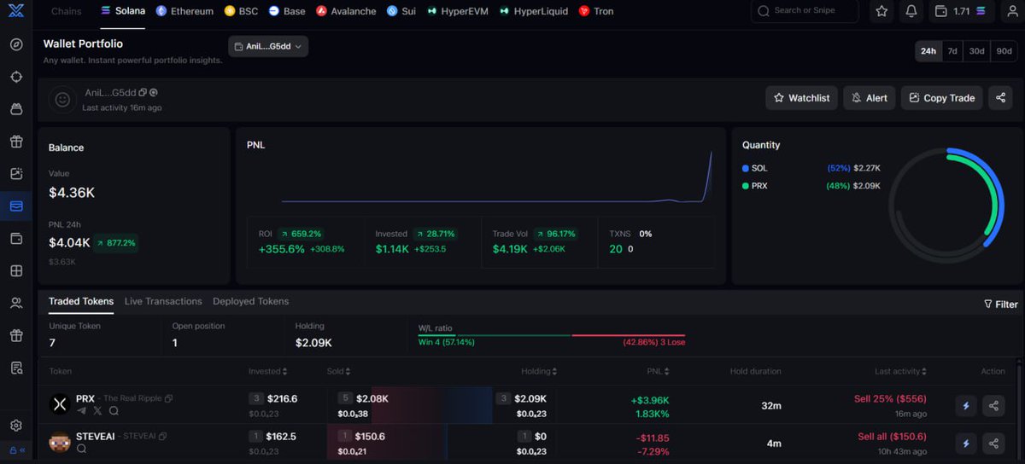1025x464 pixels.
Task: Focus the Search or Snipe field
Action: point(805,11)
